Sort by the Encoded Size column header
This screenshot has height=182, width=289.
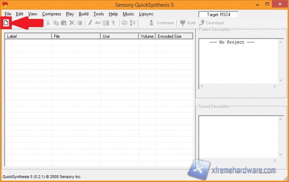[174, 36]
